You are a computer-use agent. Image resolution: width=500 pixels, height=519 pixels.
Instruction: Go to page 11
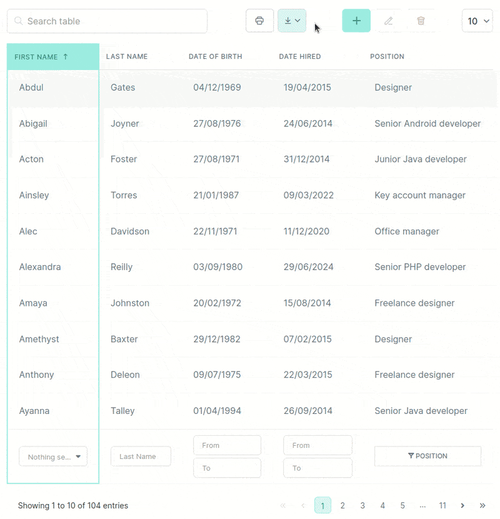(442, 505)
